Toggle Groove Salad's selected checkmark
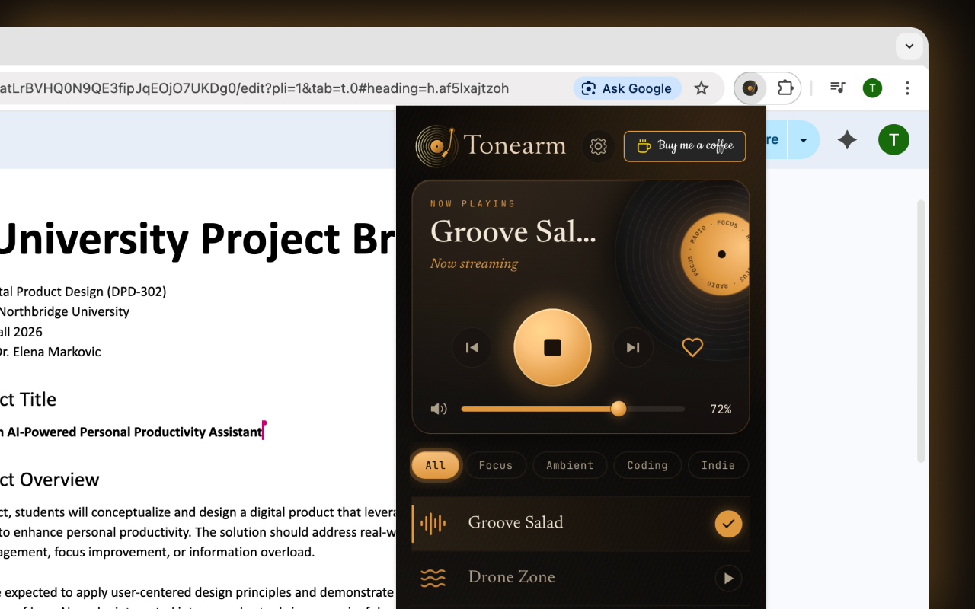Screen dimensions: 975x609 (728, 524)
